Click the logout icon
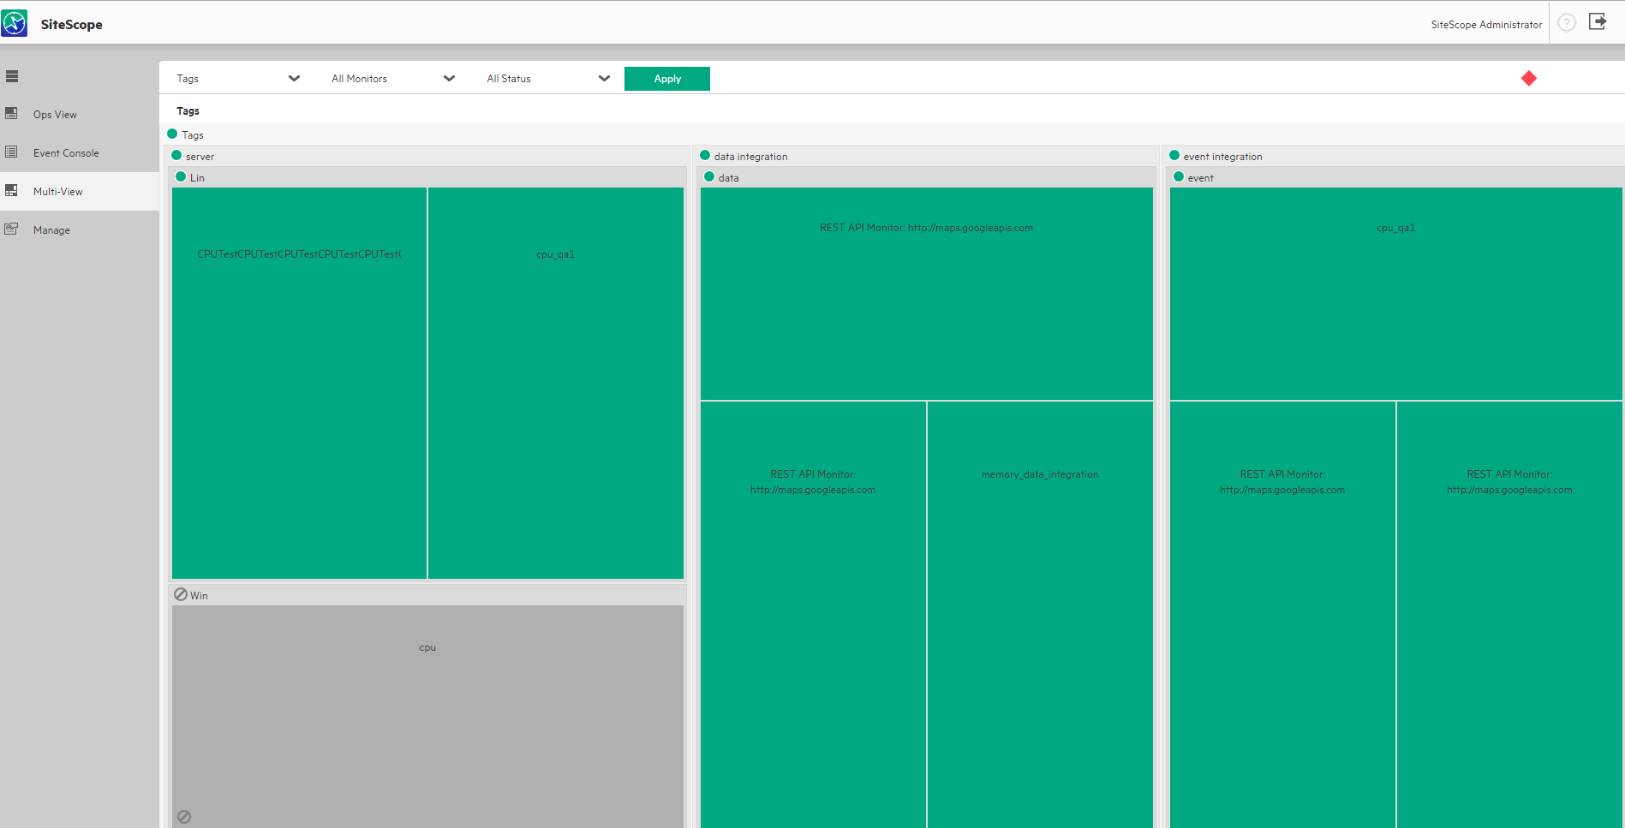Viewport: 1625px width, 828px height. [x=1598, y=21]
